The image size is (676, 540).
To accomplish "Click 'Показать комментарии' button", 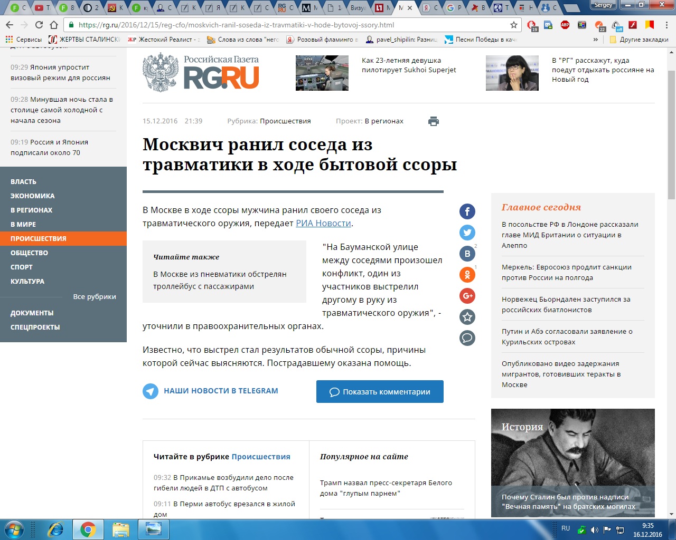I will tap(380, 391).
